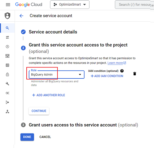Select the clock sidebar icon
Screen dimensions: 154x148
coord(7,46)
